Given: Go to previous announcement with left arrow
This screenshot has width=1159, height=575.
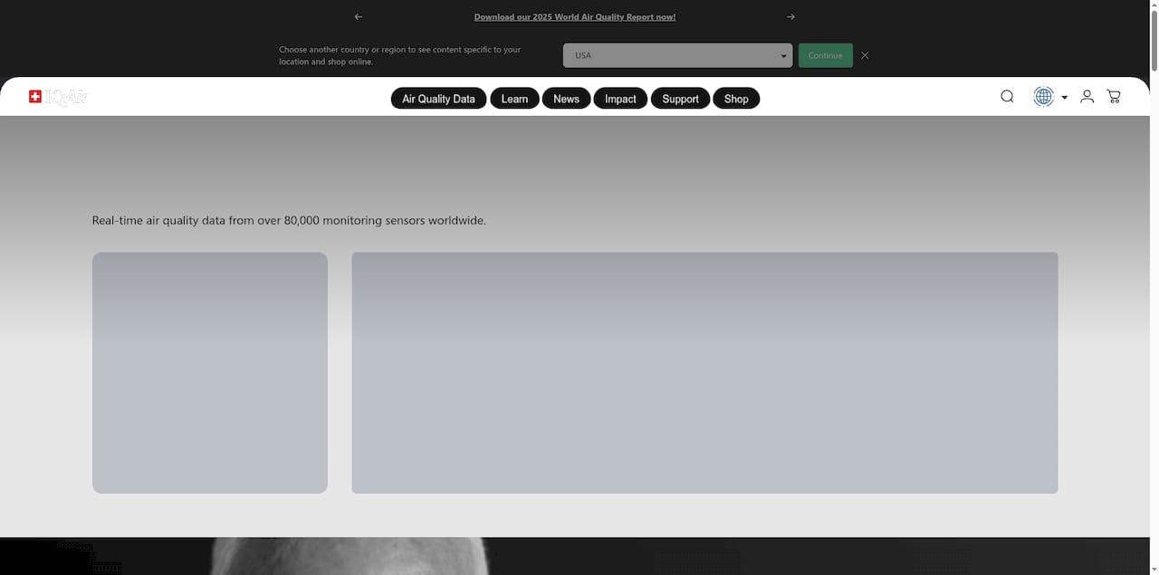Looking at the screenshot, I should [359, 16].
